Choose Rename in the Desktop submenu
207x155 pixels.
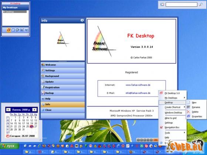point(196,107)
